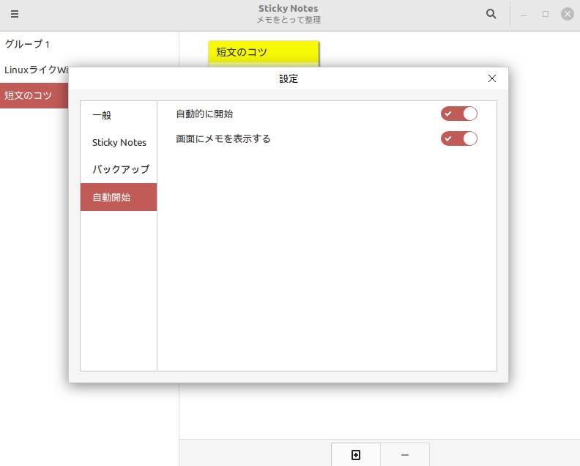Viewport: 580px width, 466px height.
Task: Add a new note with the plus icon
Action: (x=356, y=454)
